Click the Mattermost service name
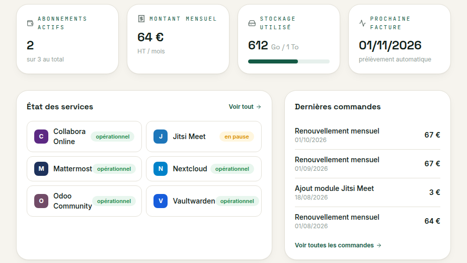The image size is (467, 263). click(x=72, y=169)
